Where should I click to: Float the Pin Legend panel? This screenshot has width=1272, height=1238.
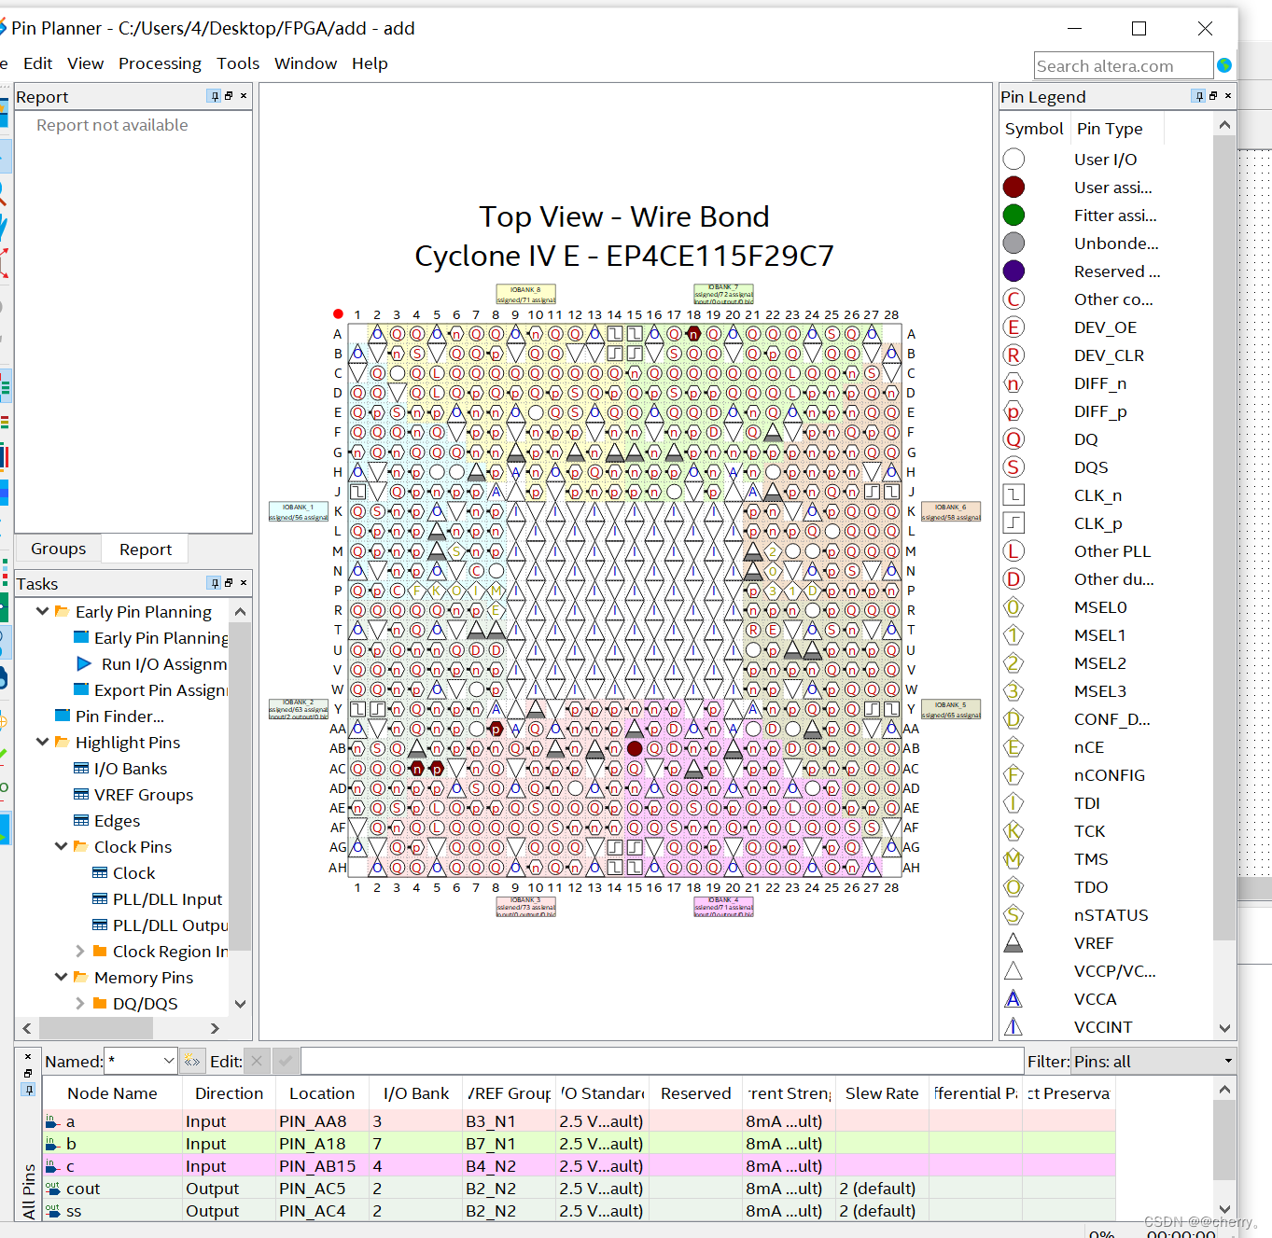coord(1213,96)
